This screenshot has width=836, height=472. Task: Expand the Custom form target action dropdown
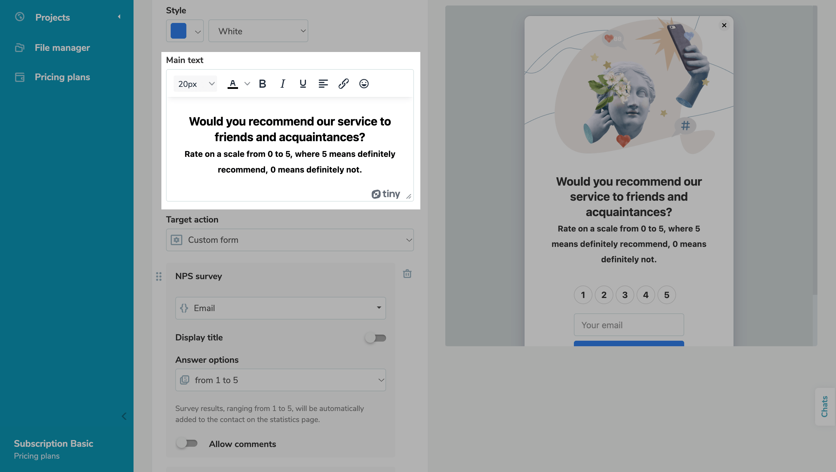pyautogui.click(x=289, y=240)
